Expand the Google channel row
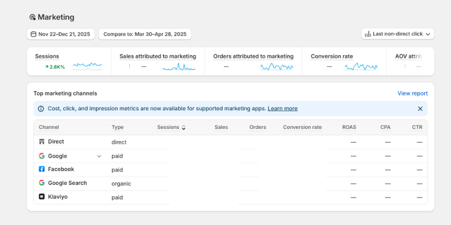The image size is (451, 225). tap(99, 156)
